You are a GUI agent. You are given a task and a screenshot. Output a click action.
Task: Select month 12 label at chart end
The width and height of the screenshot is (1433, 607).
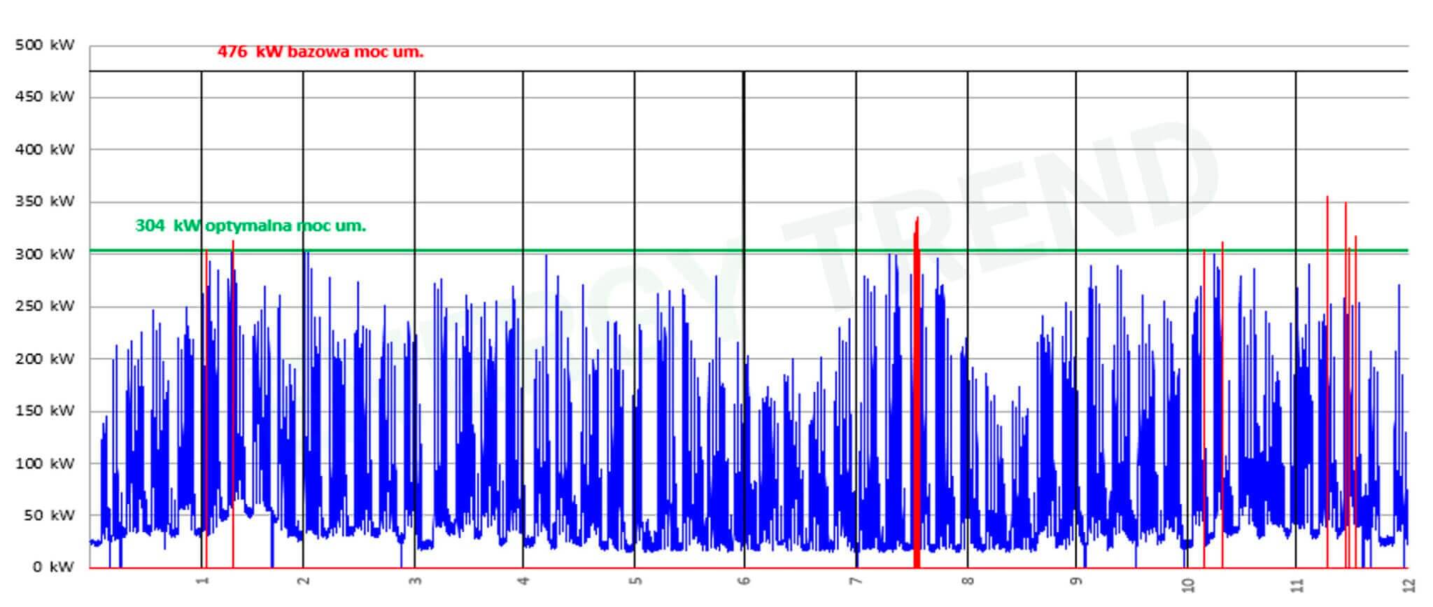(x=1409, y=584)
